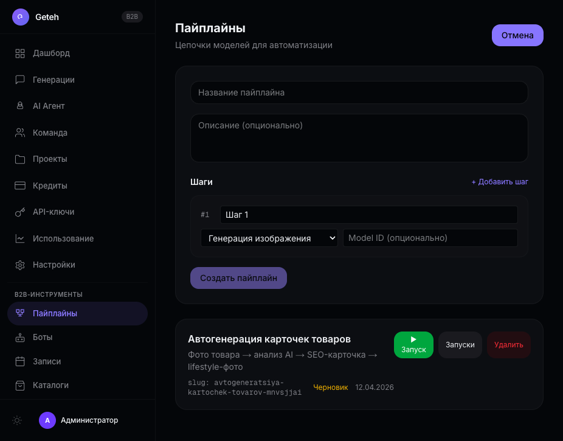Click the Генерации chat bubble icon
This screenshot has width=563, height=441.
pyautogui.click(x=20, y=80)
